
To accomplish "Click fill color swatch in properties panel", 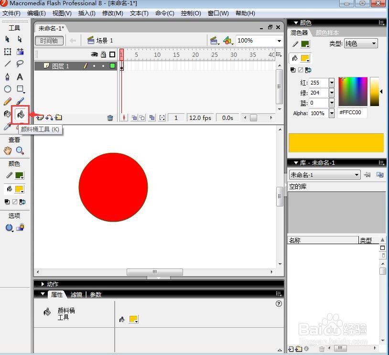I will (133, 319).
